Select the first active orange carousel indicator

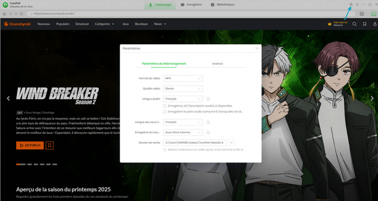21,164
